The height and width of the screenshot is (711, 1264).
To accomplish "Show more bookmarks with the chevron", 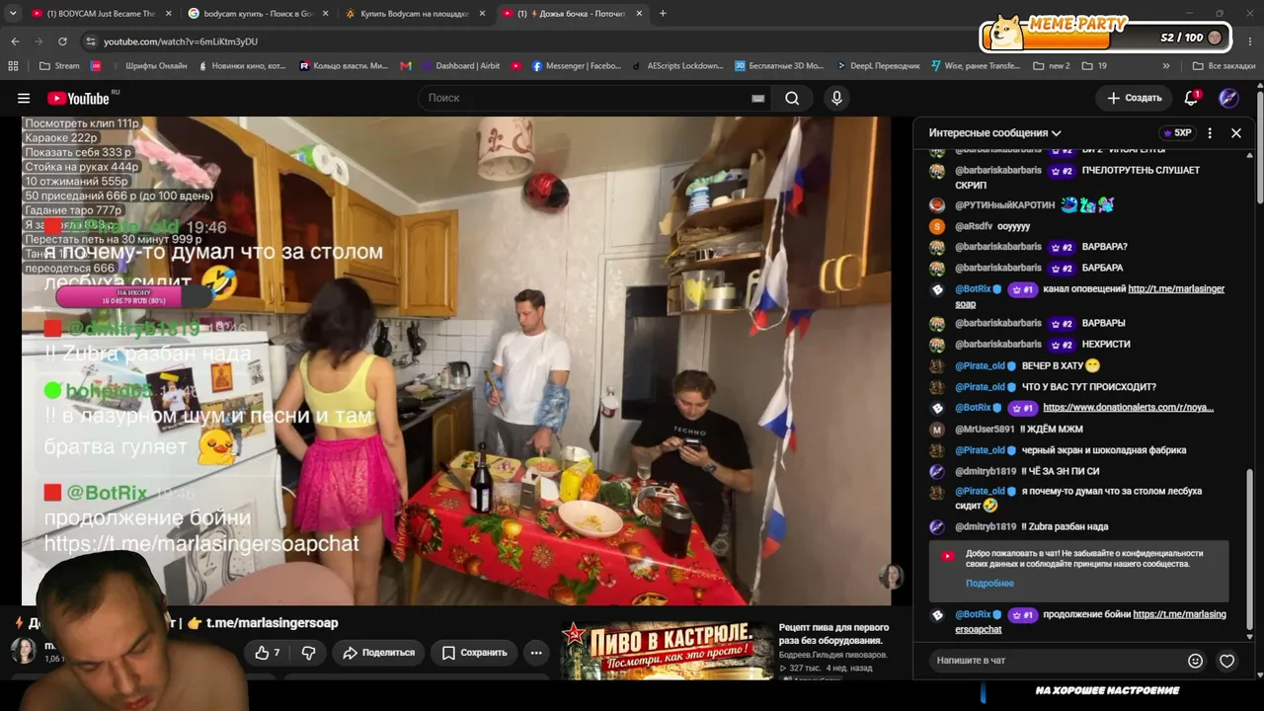I will (x=1166, y=66).
